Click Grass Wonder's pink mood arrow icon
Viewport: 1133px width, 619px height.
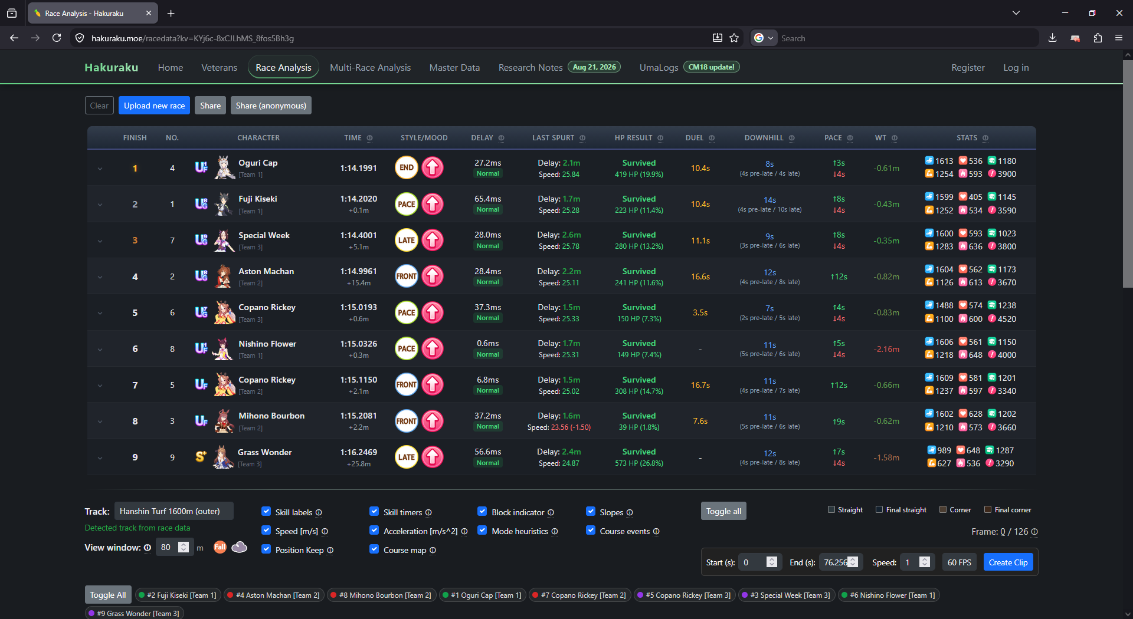pyautogui.click(x=433, y=457)
